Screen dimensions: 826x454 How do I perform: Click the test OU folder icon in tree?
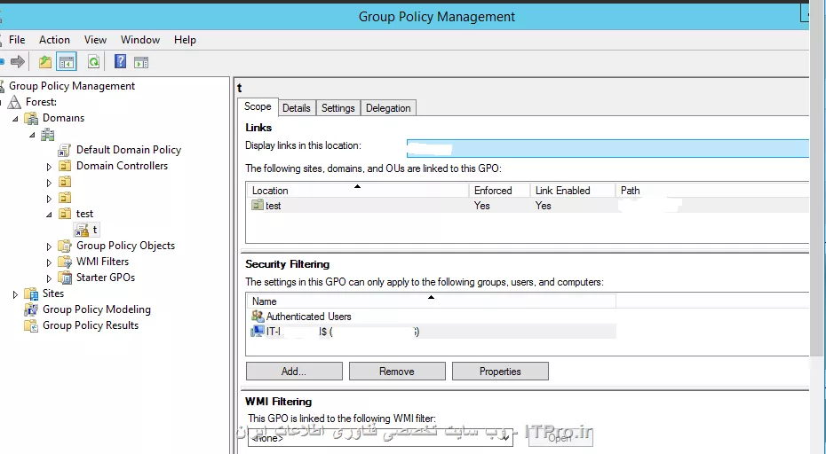pos(65,214)
